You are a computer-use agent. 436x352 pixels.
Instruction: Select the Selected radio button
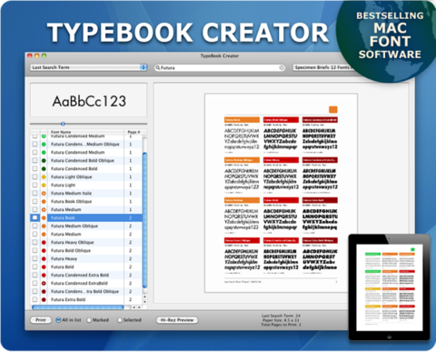click(120, 320)
